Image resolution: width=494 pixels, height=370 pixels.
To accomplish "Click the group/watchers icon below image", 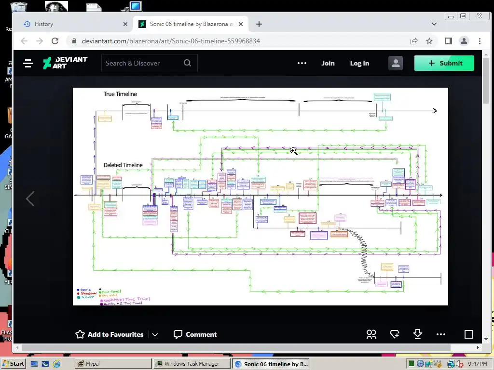I will tap(371, 334).
